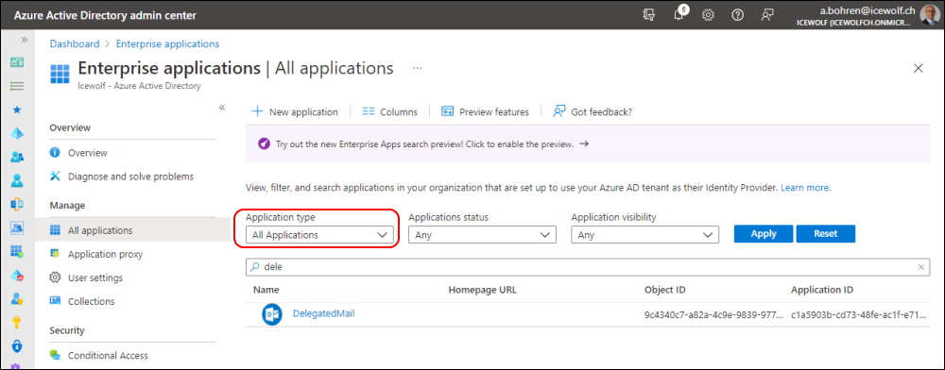Image resolution: width=945 pixels, height=370 pixels.
Task: Click the Application ID column header
Action: click(x=822, y=290)
